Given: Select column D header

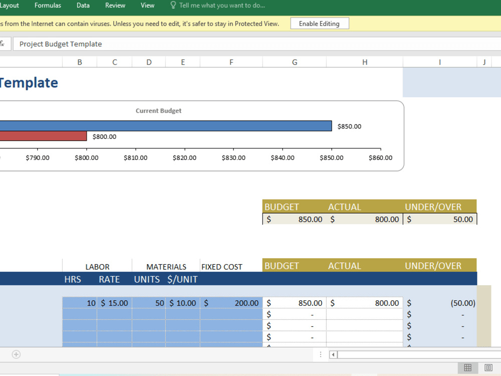Looking at the screenshot, I should point(149,62).
